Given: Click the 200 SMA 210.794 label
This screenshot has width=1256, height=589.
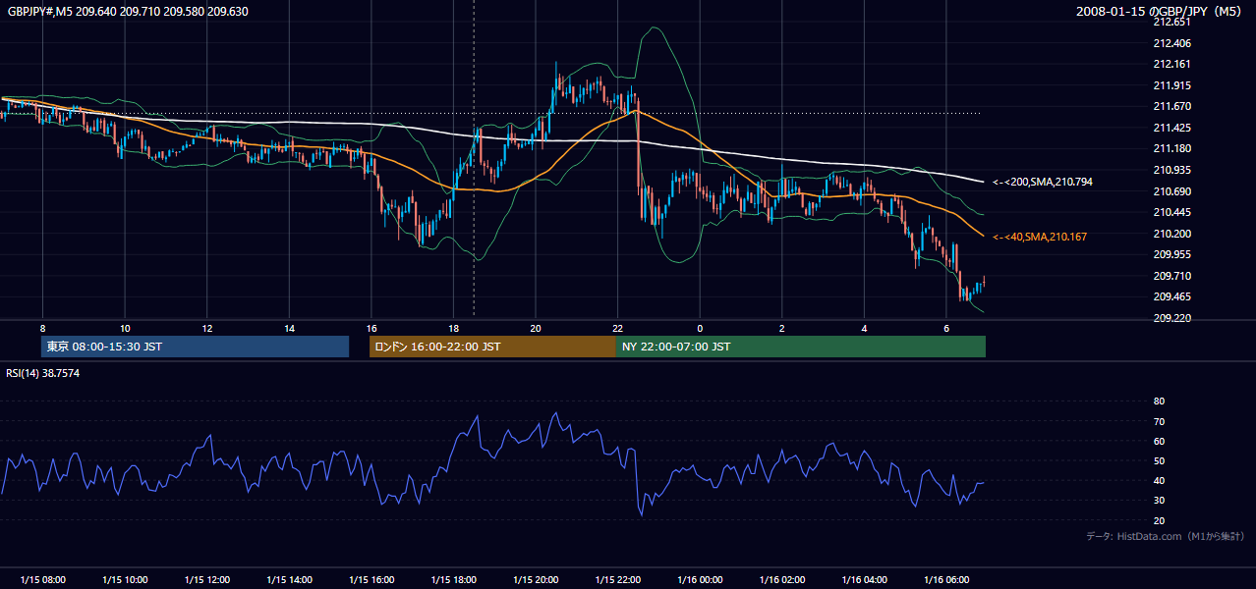Looking at the screenshot, I should pyautogui.click(x=1043, y=182).
